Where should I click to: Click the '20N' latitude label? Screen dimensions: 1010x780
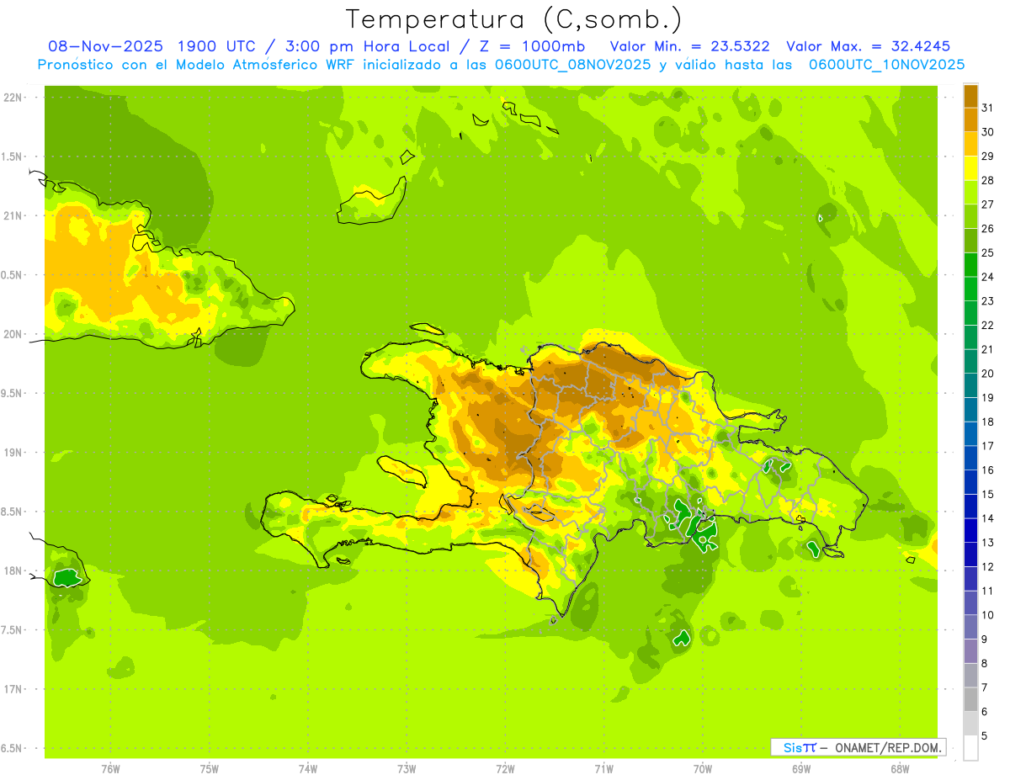pyautogui.click(x=13, y=334)
